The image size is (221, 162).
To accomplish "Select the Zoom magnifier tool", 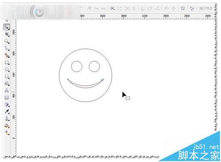I will coord(7,41).
